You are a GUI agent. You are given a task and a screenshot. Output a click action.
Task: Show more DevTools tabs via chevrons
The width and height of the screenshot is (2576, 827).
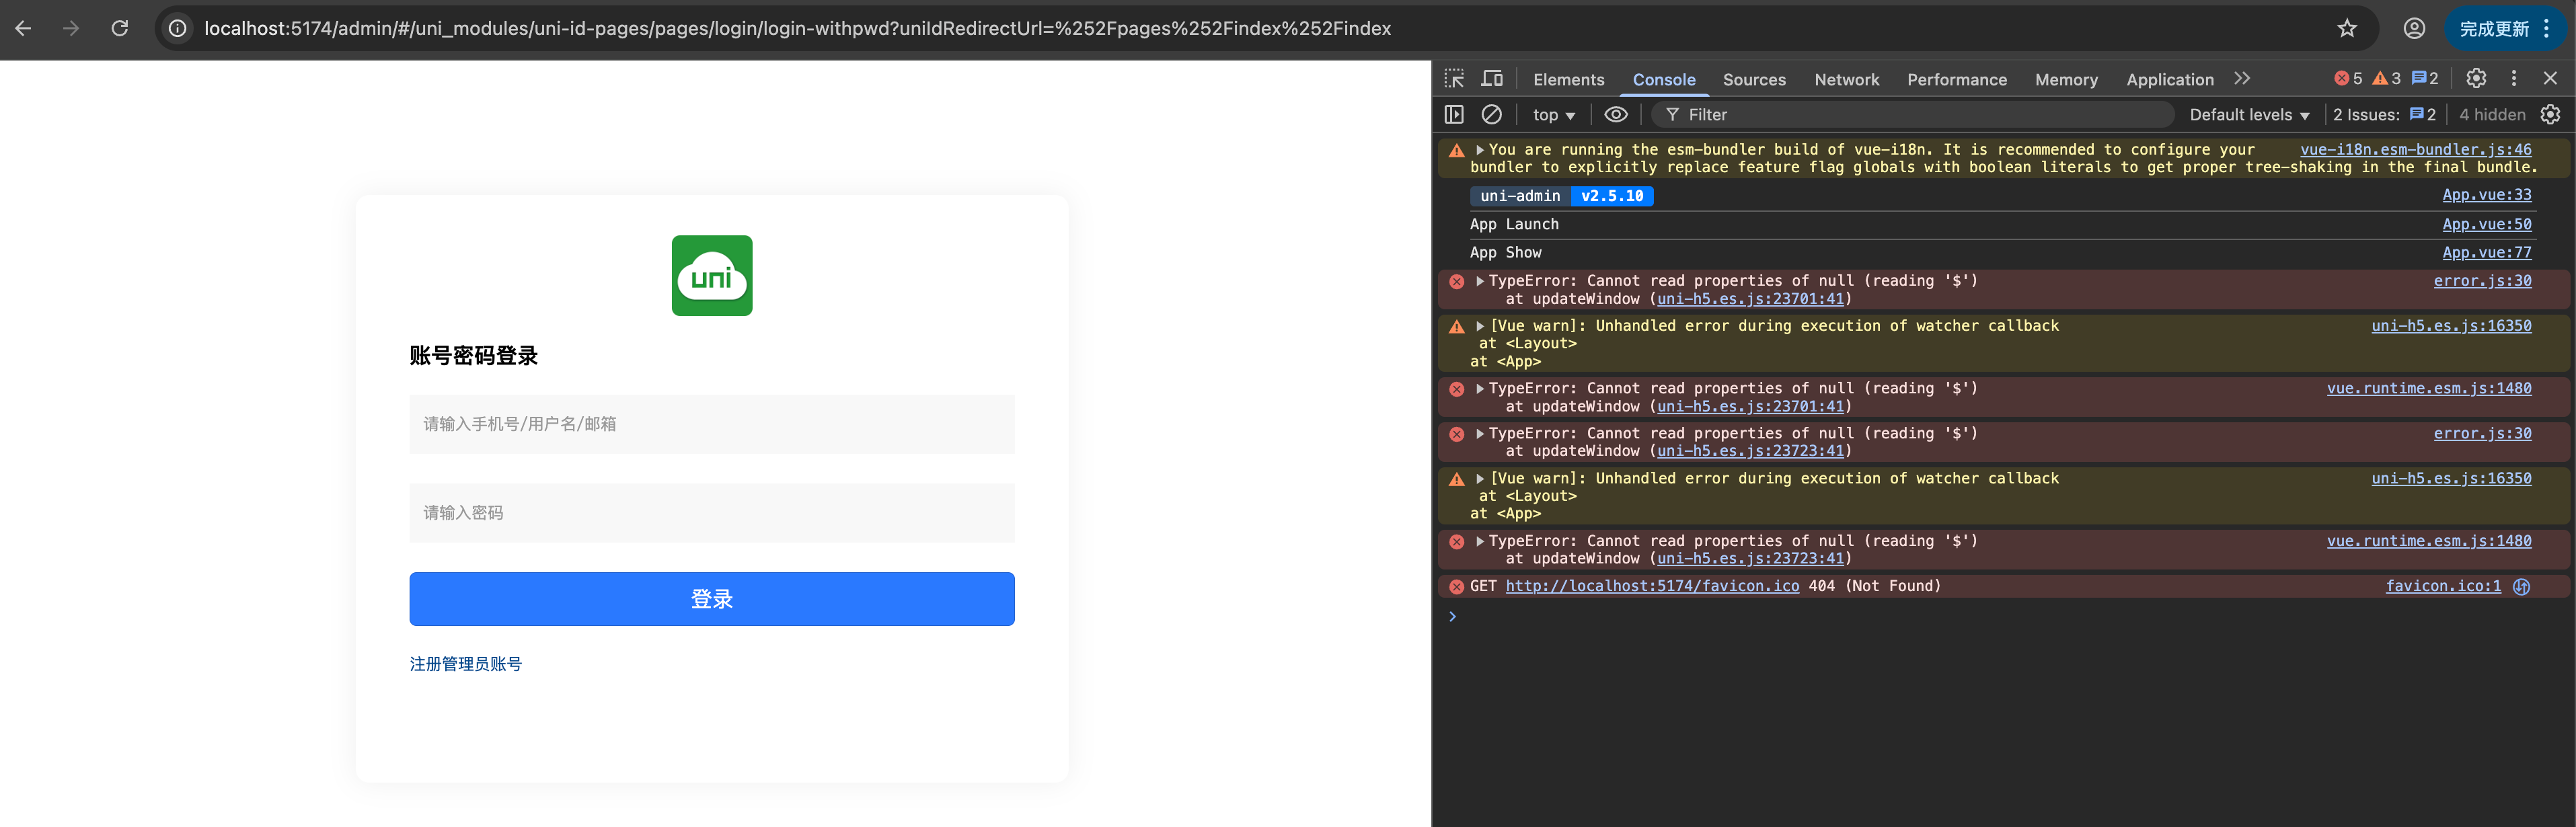2242,79
